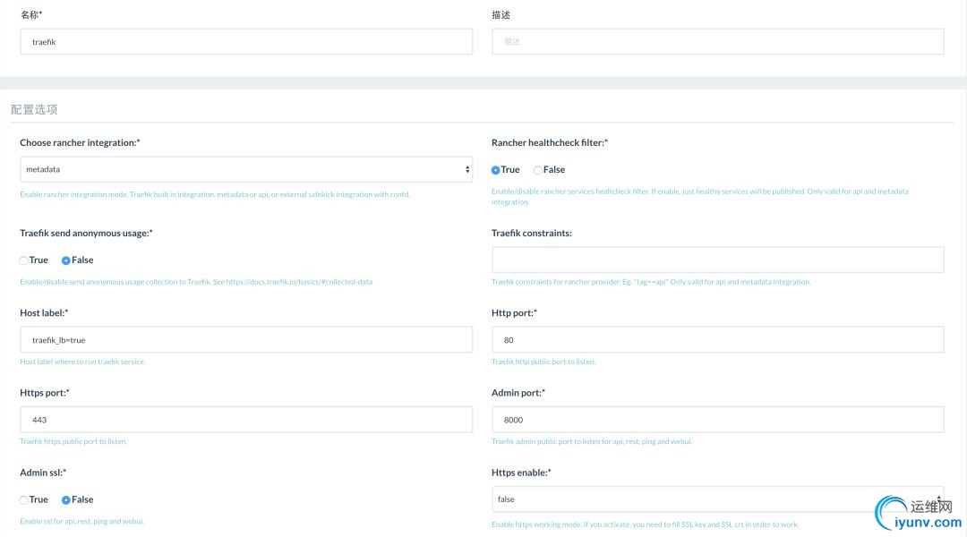Screen dimensions: 967x537
Task: Click the Choose rancher integration label
Action: coord(80,142)
